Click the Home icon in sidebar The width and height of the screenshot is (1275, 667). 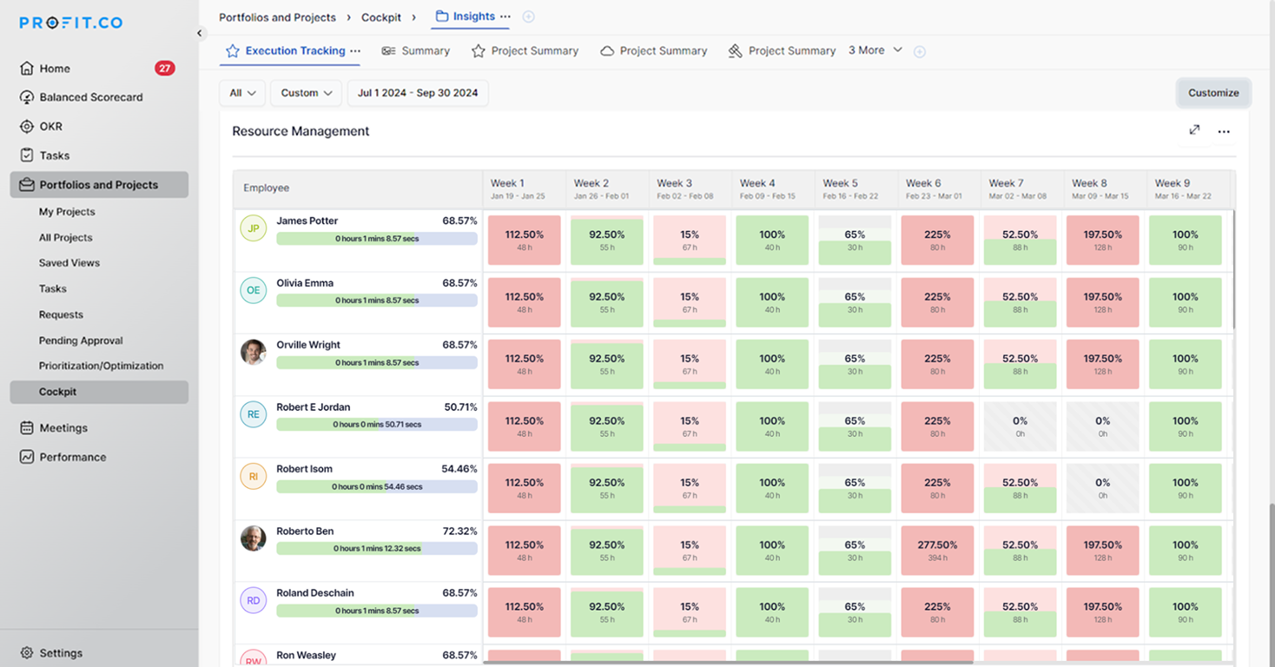coord(27,69)
